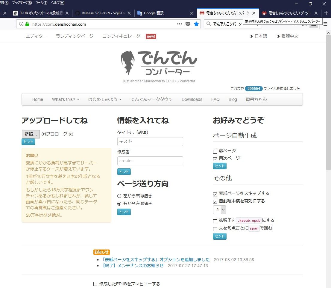Click the bookmark star icon in address bar
Image resolution: width=331 pixels, height=288 pixels.
pyautogui.click(x=196, y=24)
